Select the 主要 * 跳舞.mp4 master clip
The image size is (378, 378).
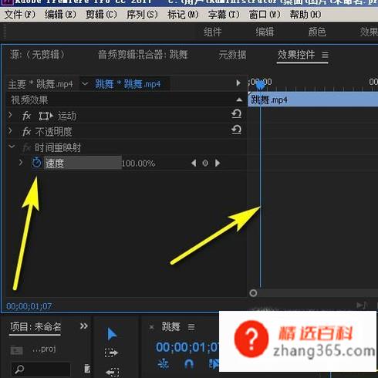[x=40, y=84]
